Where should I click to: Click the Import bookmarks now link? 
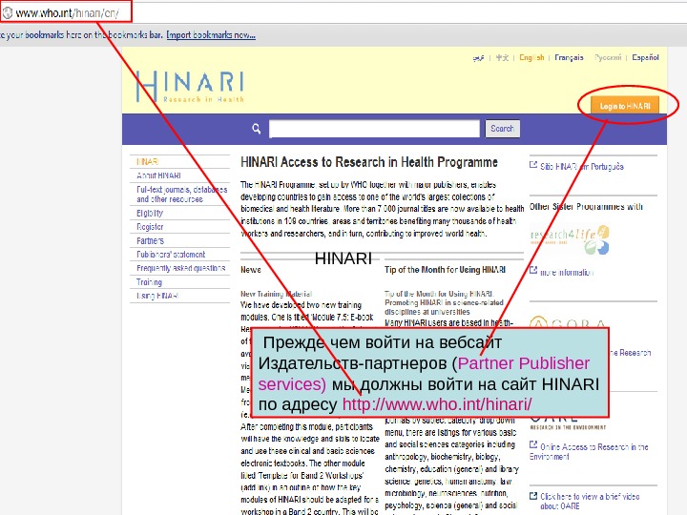[x=211, y=35]
